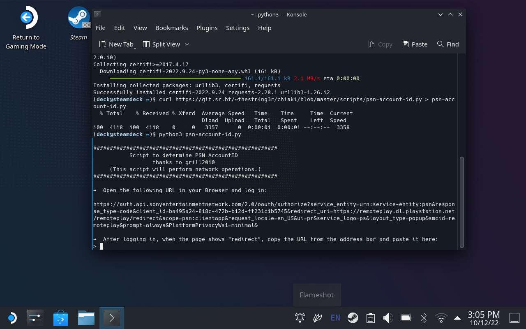Click the Bluetooth tray icon

pyautogui.click(x=424, y=317)
